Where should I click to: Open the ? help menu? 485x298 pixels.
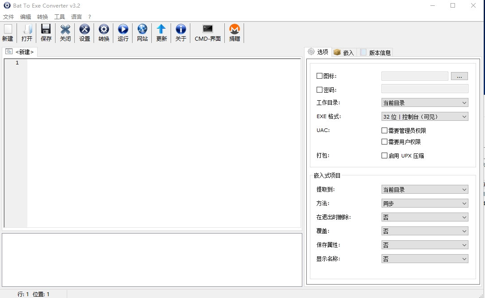coord(90,17)
